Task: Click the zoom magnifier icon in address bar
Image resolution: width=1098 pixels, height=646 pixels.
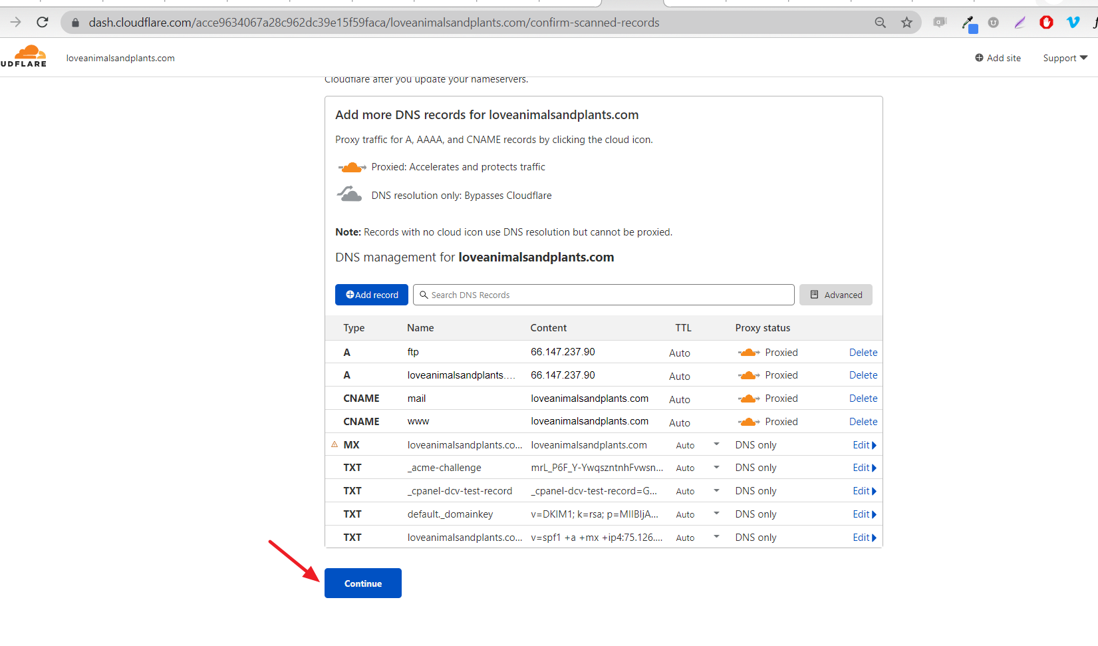Action: point(880,23)
